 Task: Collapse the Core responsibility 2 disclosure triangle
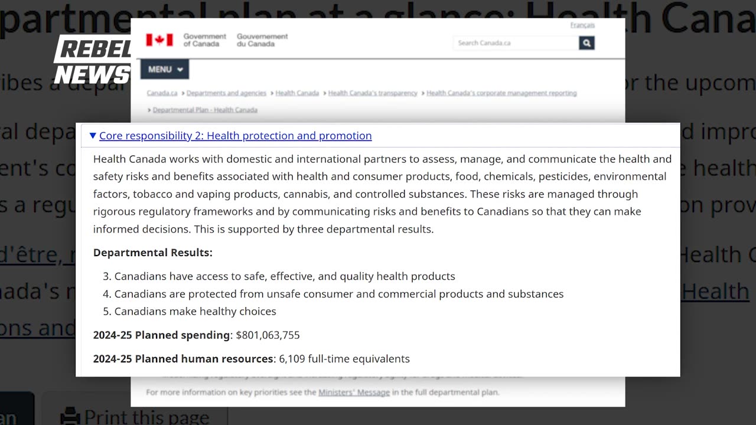(93, 136)
